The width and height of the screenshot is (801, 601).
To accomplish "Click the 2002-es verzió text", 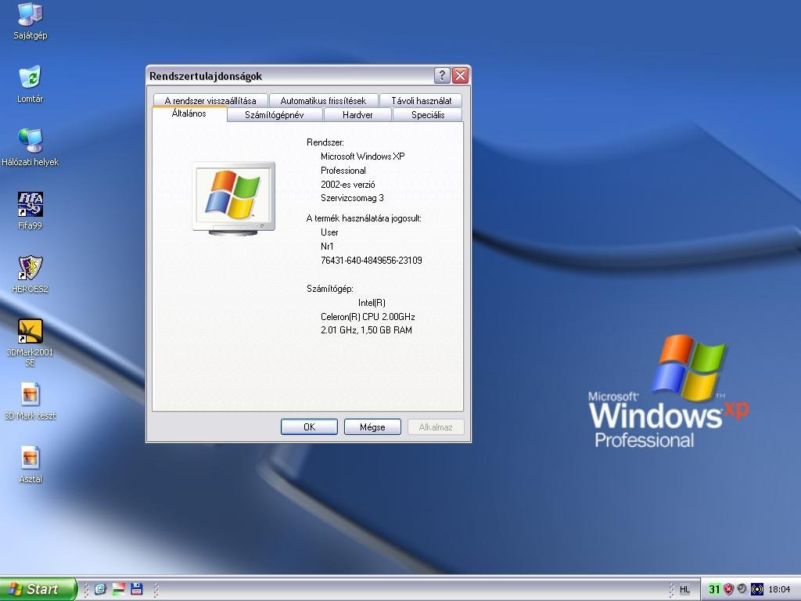I will tap(348, 185).
